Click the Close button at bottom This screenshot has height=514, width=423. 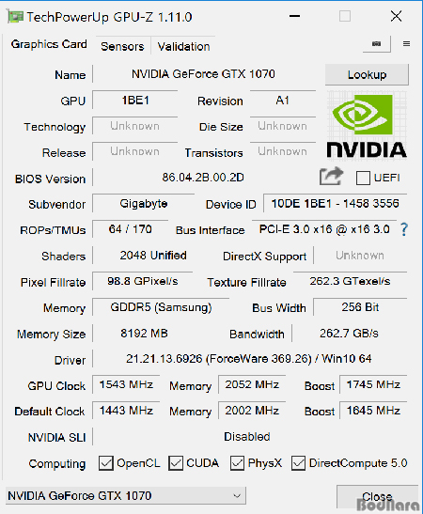(x=377, y=497)
